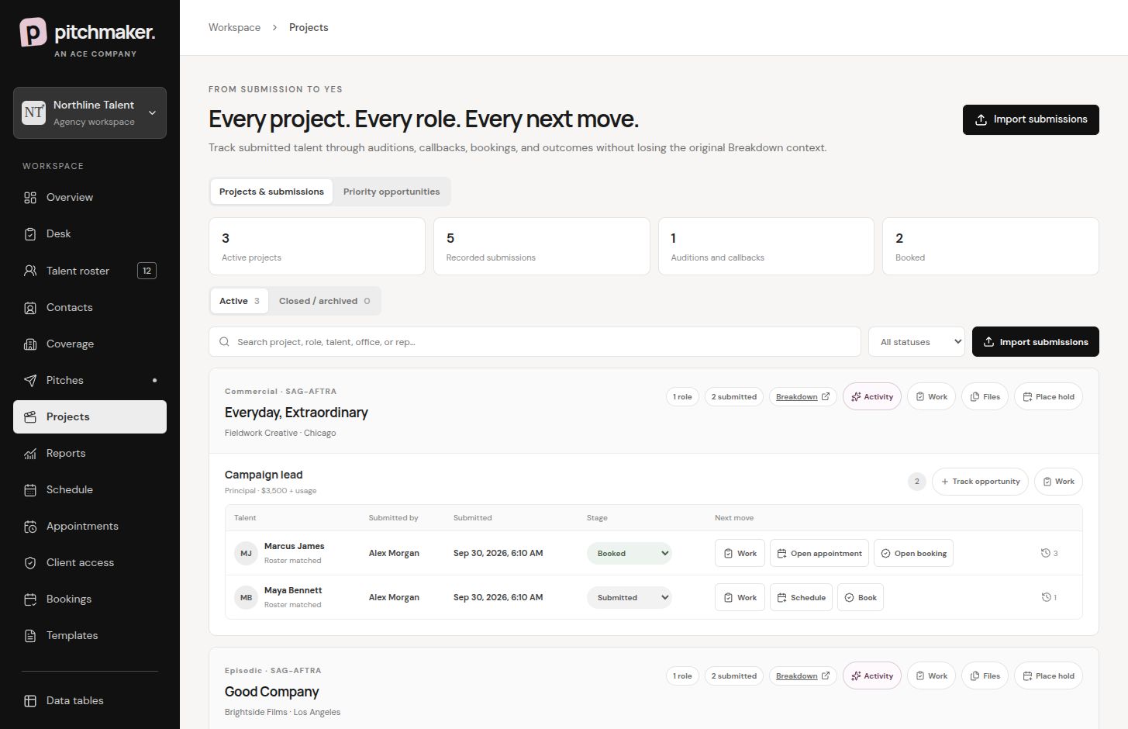Change Marcus James stage from Booked

629,553
